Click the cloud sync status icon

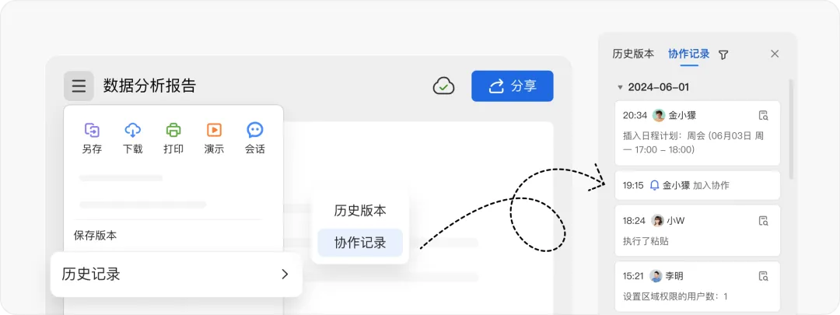point(443,86)
